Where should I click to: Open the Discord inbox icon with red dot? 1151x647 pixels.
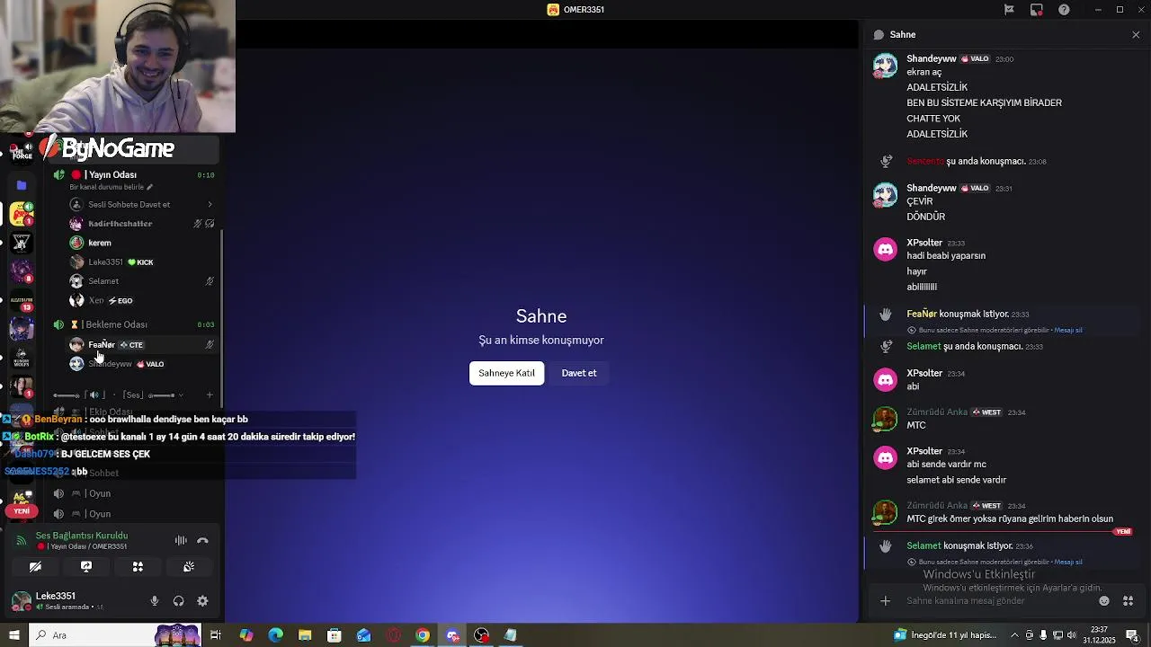click(1037, 10)
